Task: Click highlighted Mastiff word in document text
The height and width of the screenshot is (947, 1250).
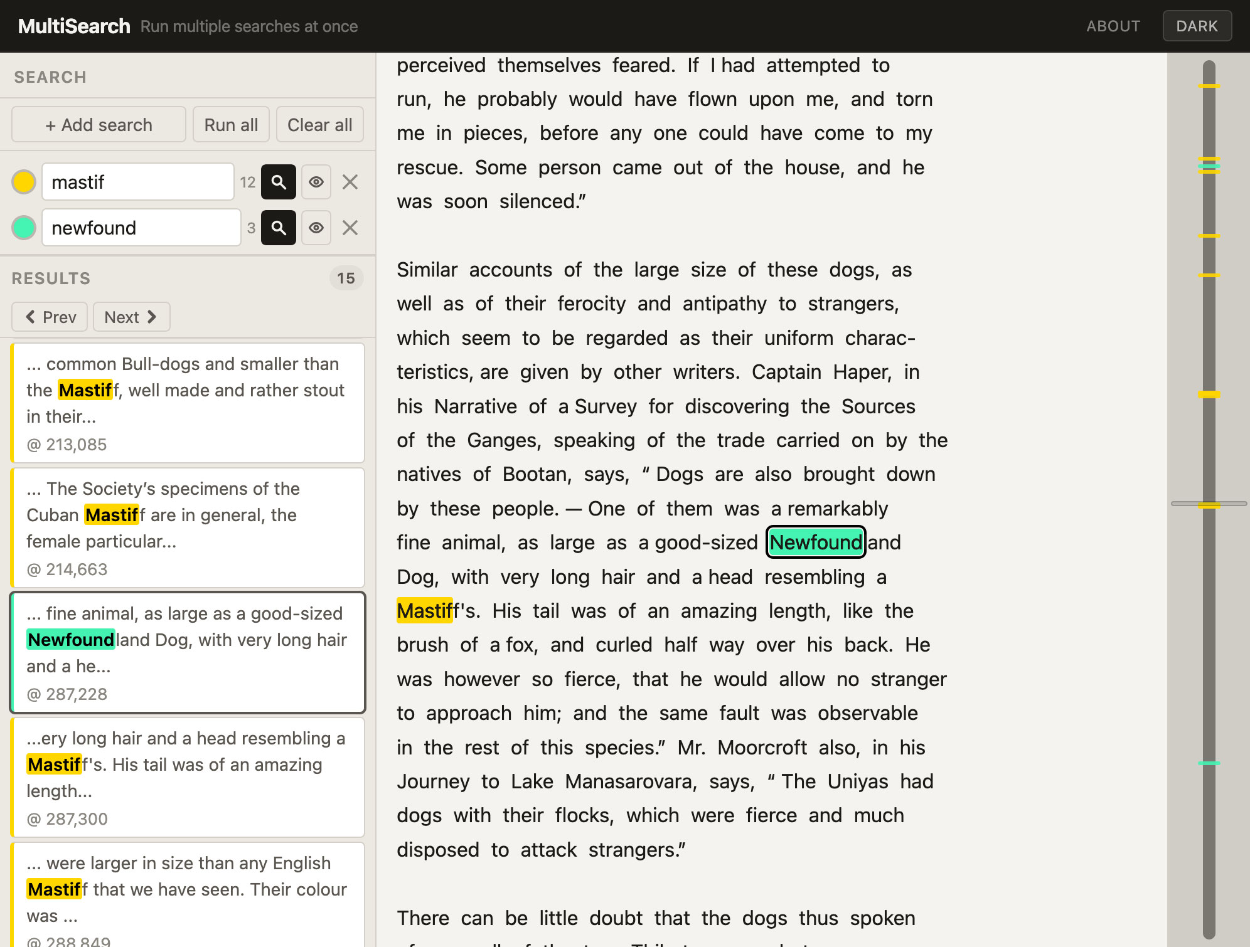Action: tap(425, 611)
